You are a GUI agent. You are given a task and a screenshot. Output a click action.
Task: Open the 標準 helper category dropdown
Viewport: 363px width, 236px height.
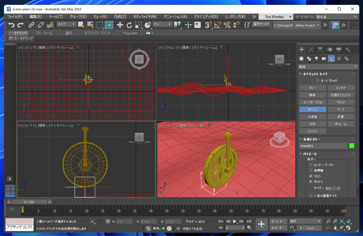(x=328, y=67)
